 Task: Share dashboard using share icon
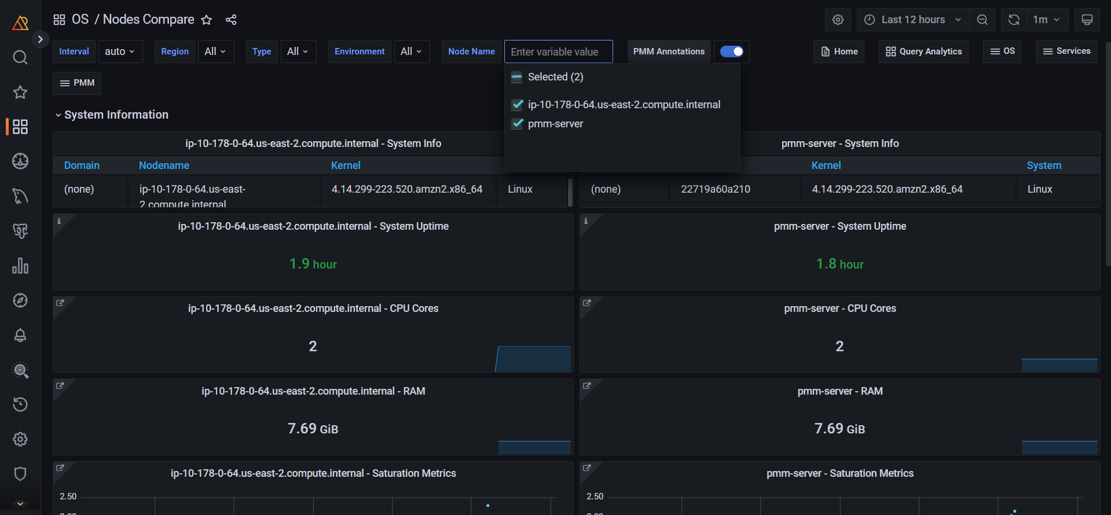click(231, 20)
